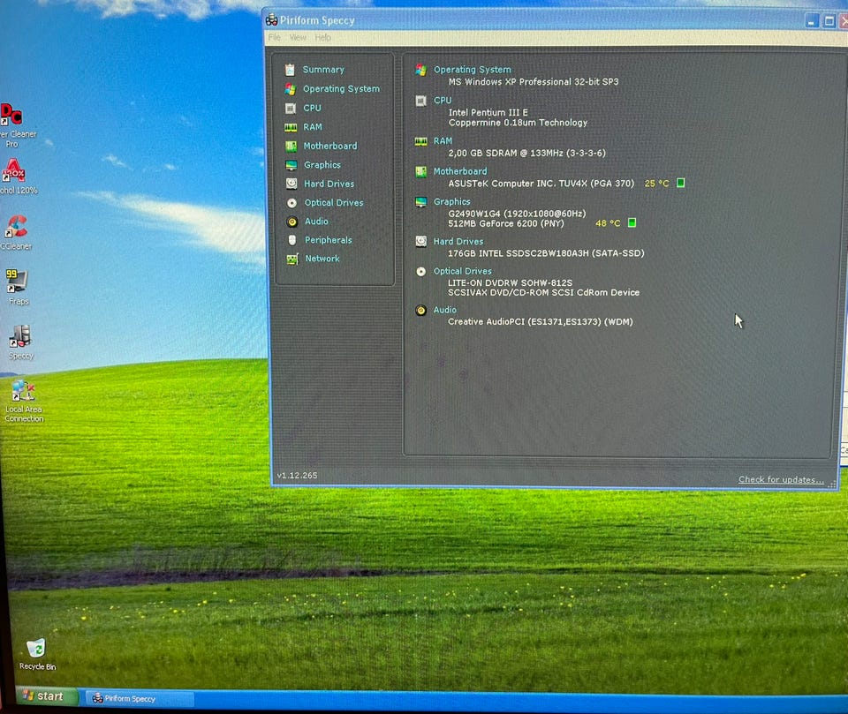Click the Windows start button
The image size is (848, 714).
click(x=44, y=695)
